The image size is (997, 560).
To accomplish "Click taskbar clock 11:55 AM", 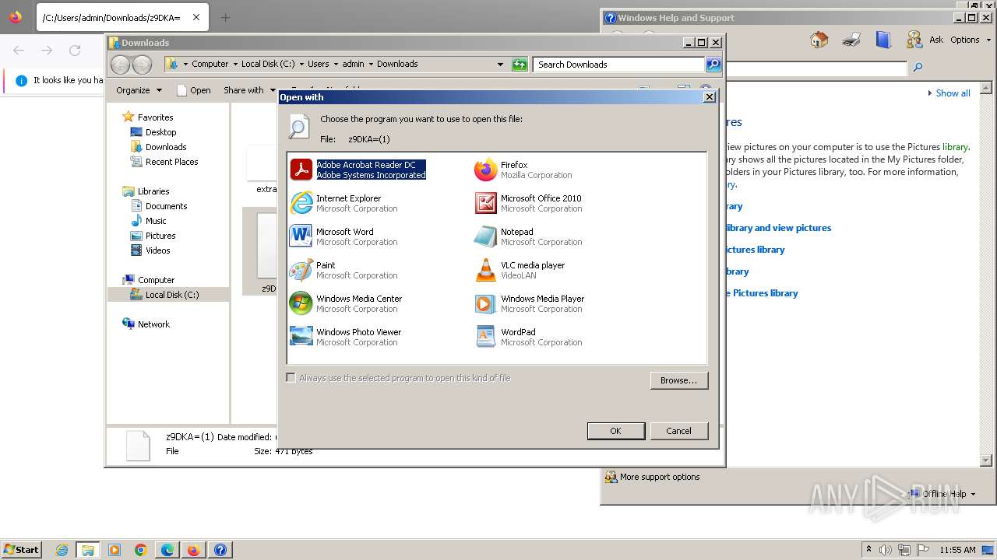I will coord(957,550).
